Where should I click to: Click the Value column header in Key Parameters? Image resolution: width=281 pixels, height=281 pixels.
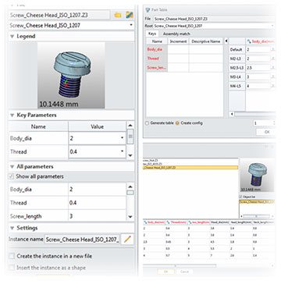97,126
